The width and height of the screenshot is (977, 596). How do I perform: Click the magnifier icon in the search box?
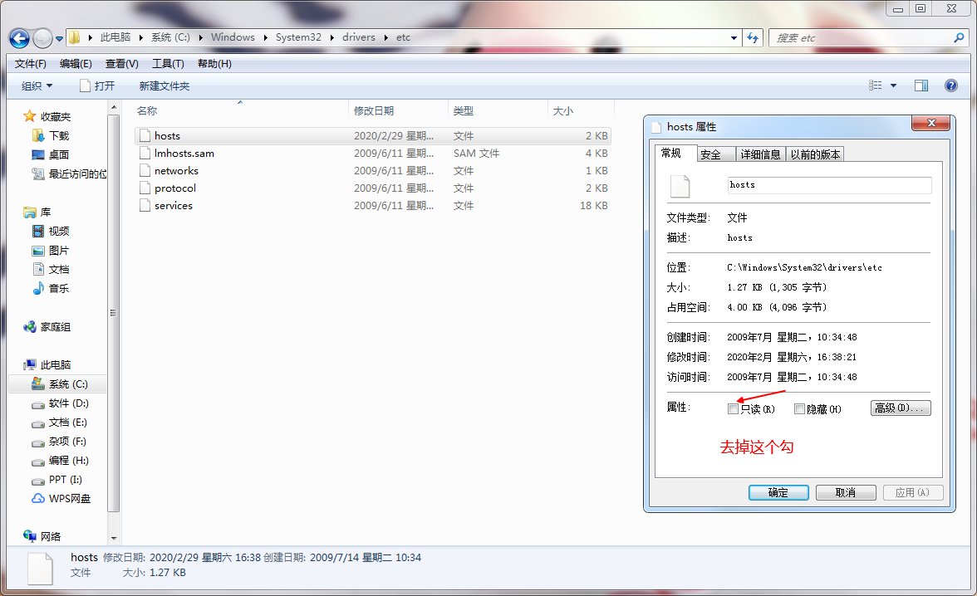pyautogui.click(x=960, y=38)
